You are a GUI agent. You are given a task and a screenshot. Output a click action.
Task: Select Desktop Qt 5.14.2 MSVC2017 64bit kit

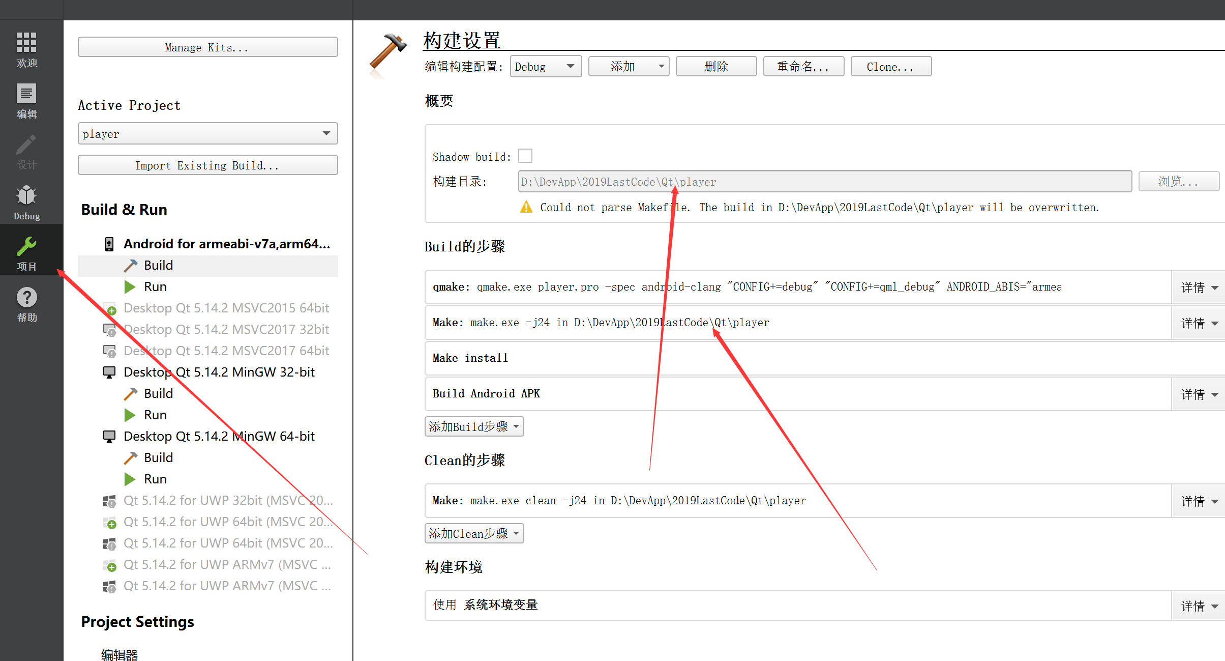pyautogui.click(x=226, y=351)
